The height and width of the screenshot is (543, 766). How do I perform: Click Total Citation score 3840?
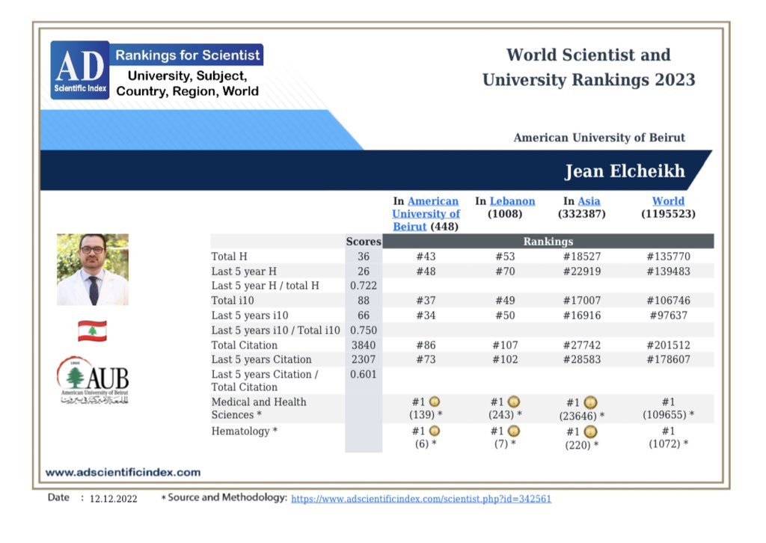tap(364, 346)
